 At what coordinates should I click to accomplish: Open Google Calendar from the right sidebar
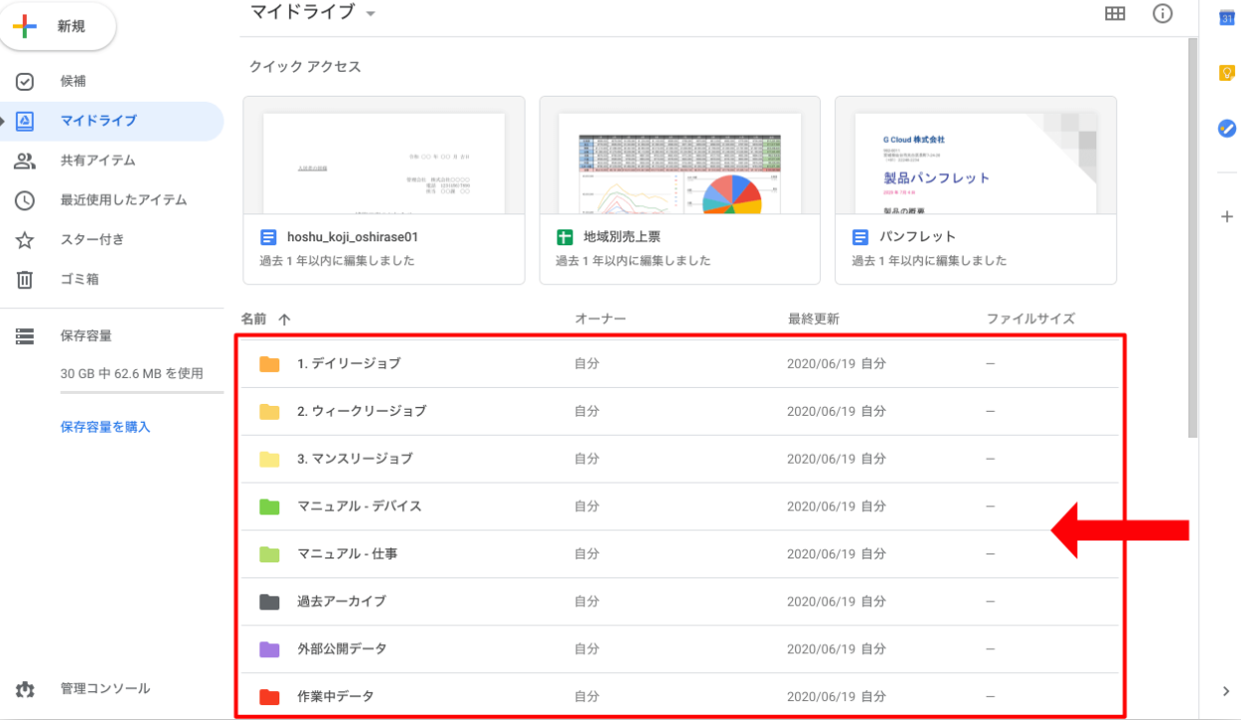coord(1226,17)
